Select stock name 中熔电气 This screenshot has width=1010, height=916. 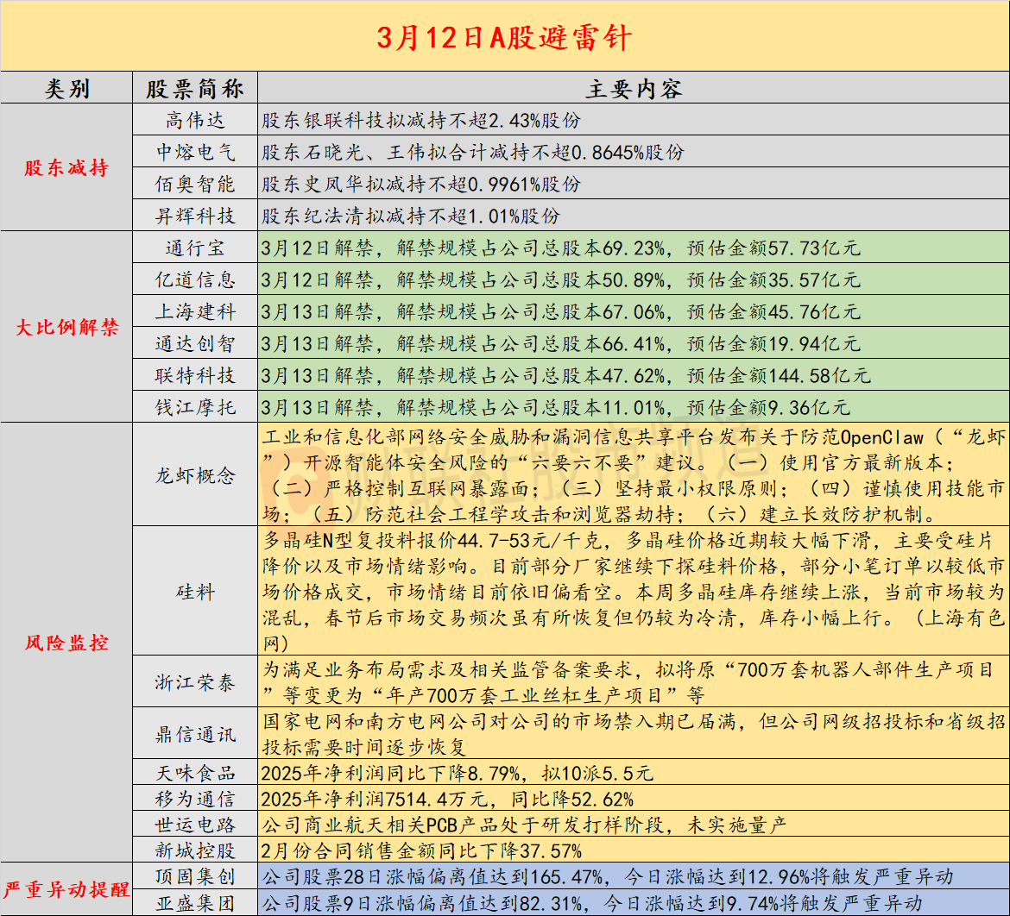195,152
